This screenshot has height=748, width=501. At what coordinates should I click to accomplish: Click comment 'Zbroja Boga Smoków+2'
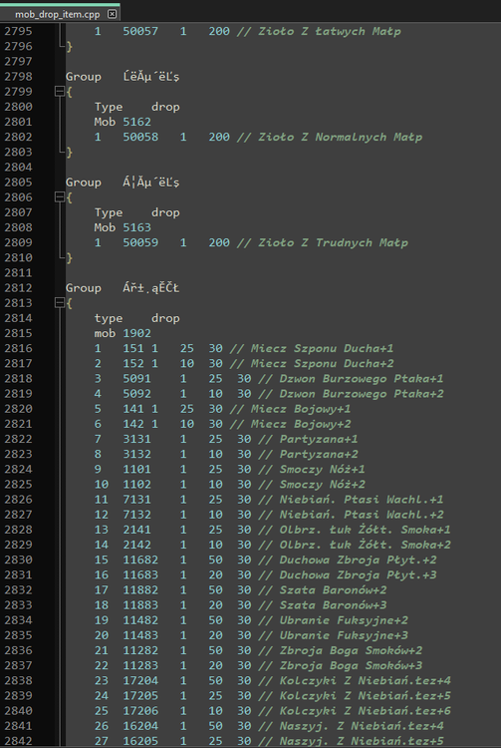[351, 650]
